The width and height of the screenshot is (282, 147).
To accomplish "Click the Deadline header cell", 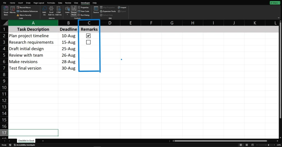I will 69,29.
